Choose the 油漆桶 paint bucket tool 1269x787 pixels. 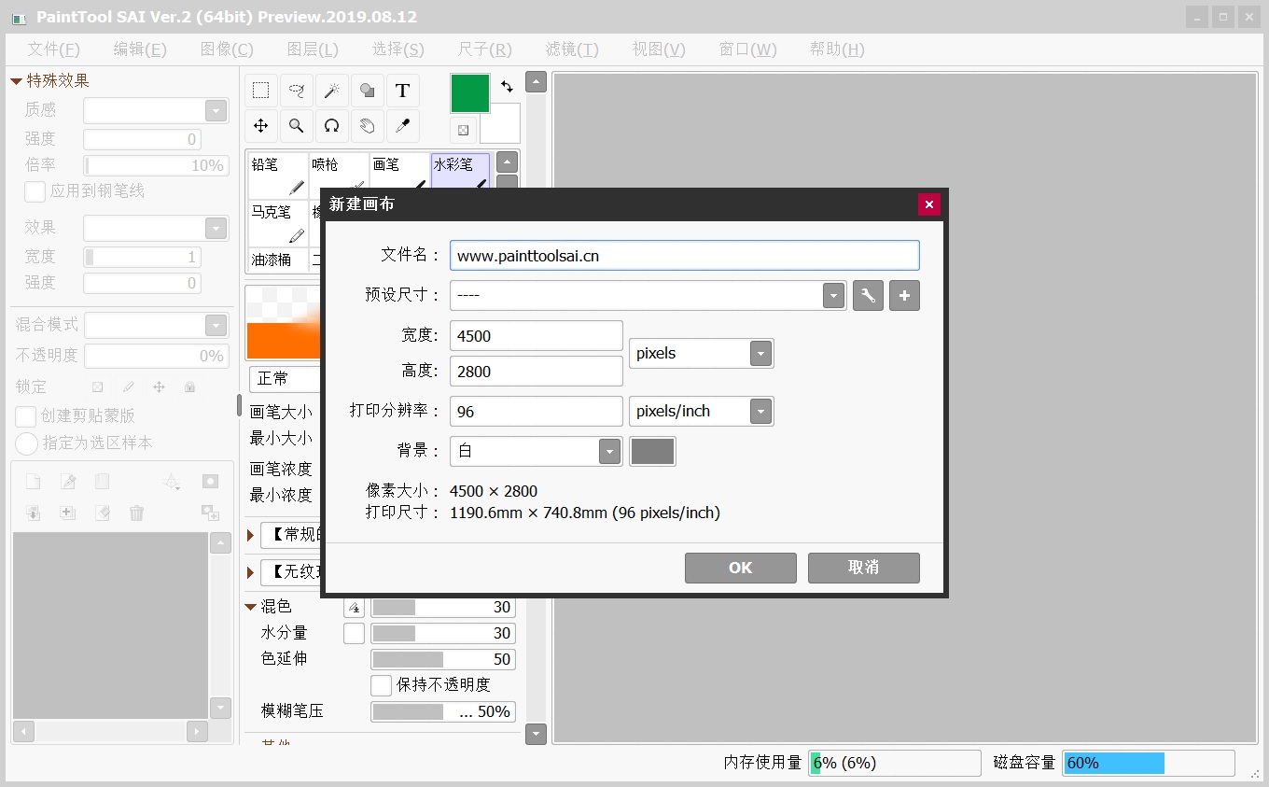(x=278, y=260)
